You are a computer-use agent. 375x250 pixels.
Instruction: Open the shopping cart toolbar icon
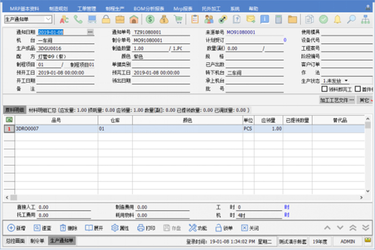178,19
